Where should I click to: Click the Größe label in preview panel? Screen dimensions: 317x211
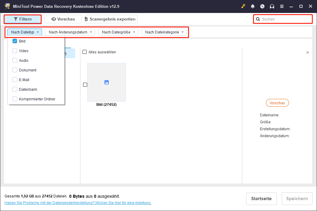click(266, 122)
